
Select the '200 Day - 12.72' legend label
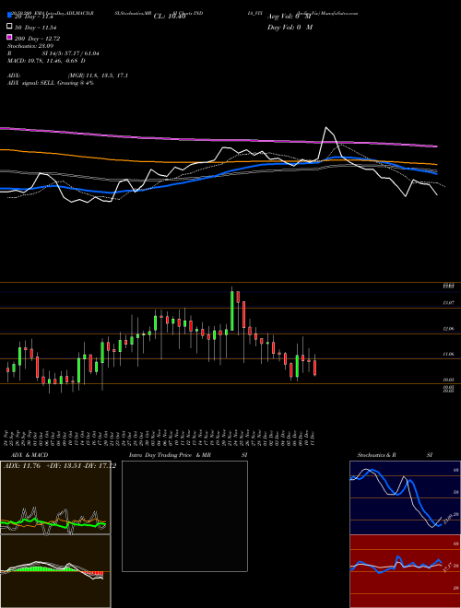click(x=37, y=39)
